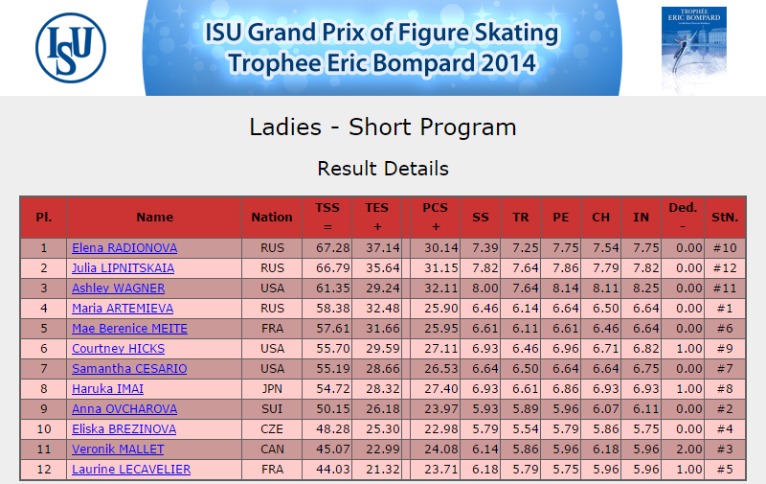
Task: Follow the Mae Berenice MEITE link
Action: 129,328
